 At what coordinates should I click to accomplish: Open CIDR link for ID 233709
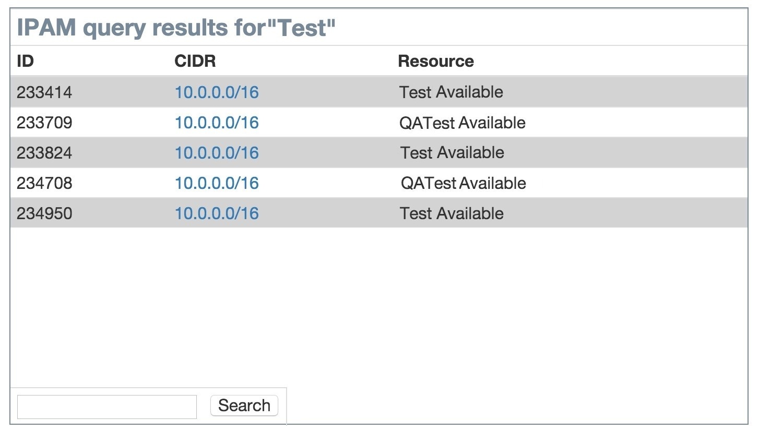pyautogui.click(x=217, y=123)
